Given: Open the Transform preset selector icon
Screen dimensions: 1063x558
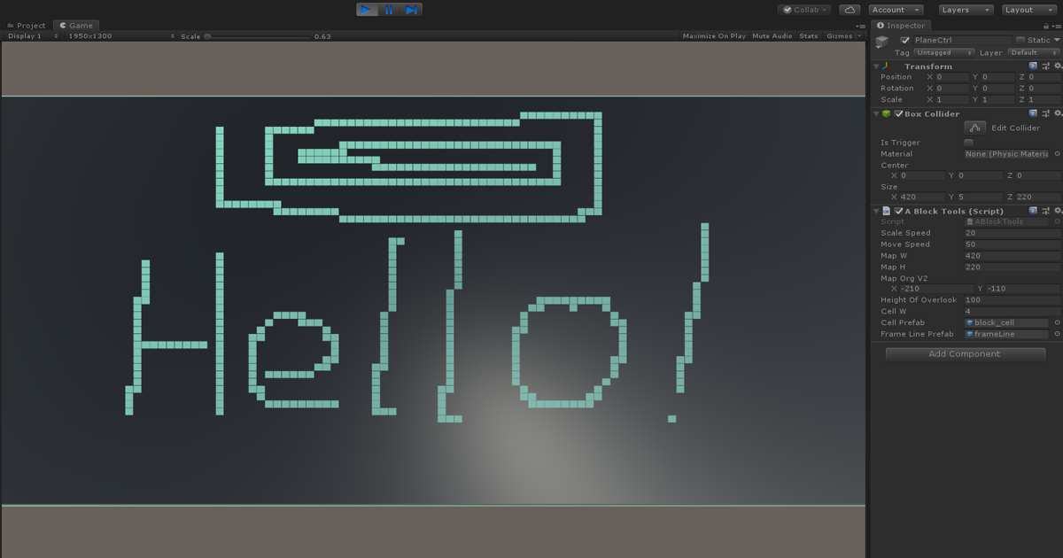Looking at the screenshot, I should click(x=1045, y=66).
